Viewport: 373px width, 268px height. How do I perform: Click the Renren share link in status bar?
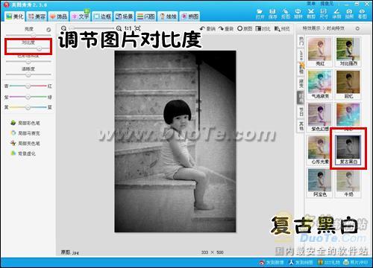(301, 262)
